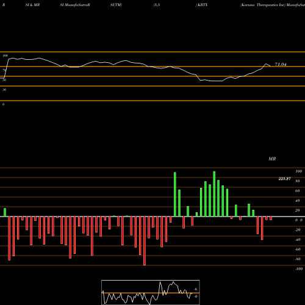Screen dimensions: 305x305
Task: Click the RSI value label 71.04
Action: tap(281, 65)
